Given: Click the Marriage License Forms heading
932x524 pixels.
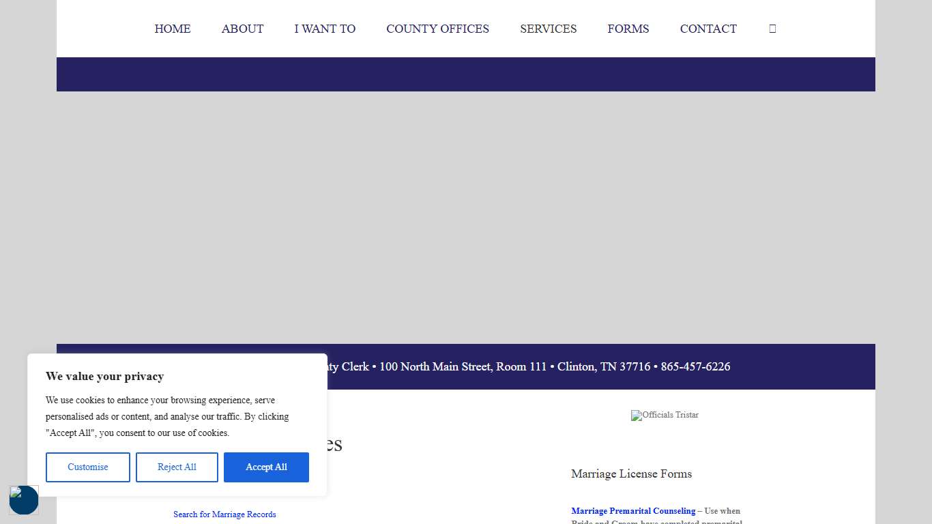Looking at the screenshot, I should coord(631,474).
